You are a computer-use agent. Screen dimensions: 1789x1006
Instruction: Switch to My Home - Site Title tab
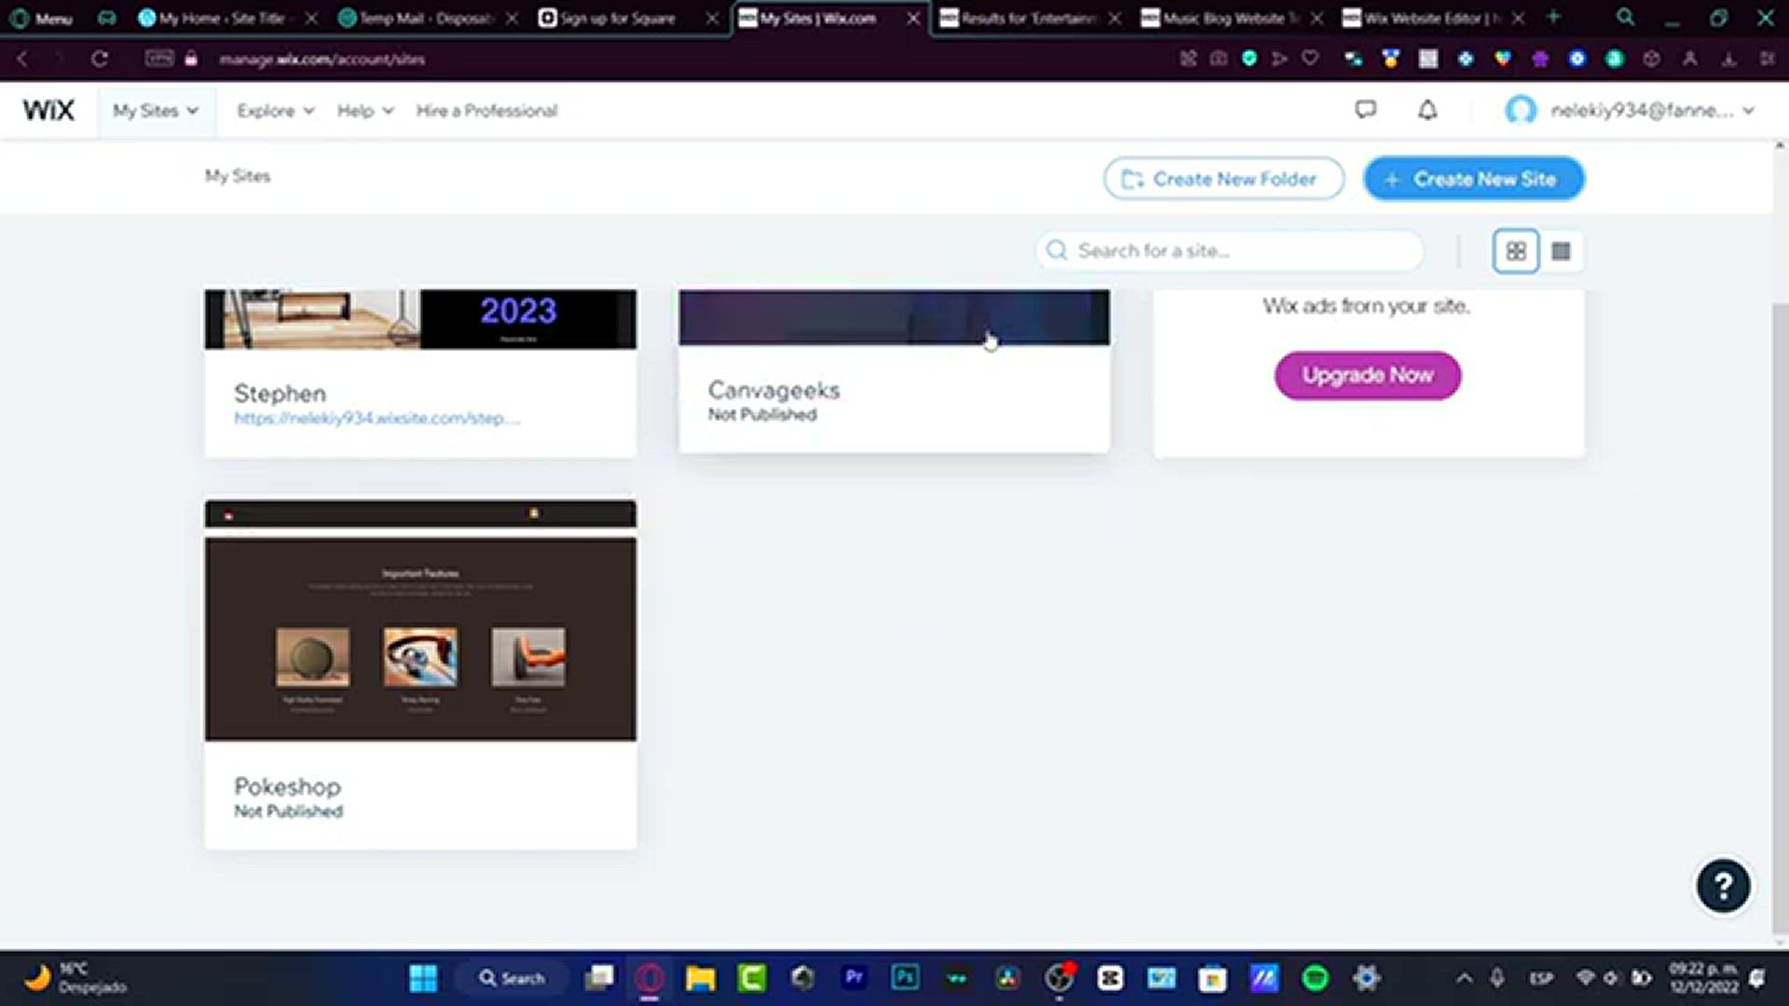click(x=221, y=18)
